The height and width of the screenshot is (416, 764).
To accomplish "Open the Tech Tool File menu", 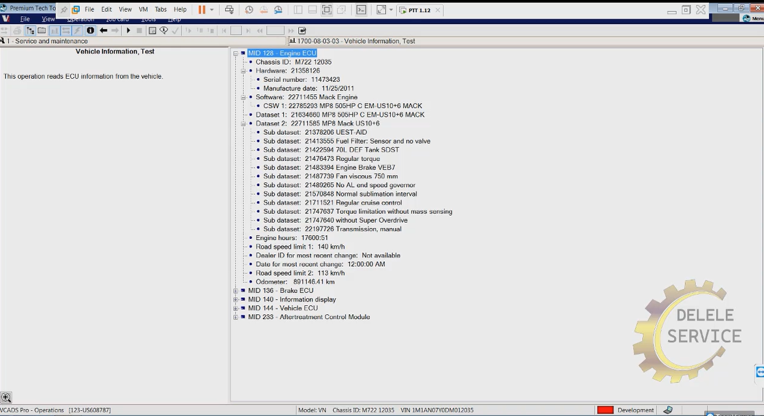I will (x=25, y=19).
